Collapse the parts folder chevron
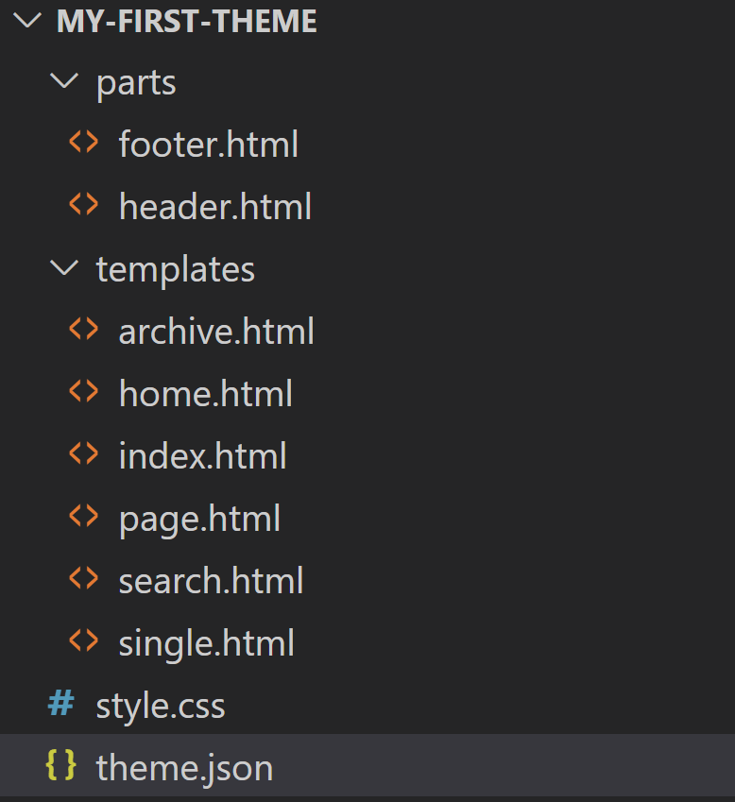The height and width of the screenshot is (802, 735). click(x=64, y=81)
